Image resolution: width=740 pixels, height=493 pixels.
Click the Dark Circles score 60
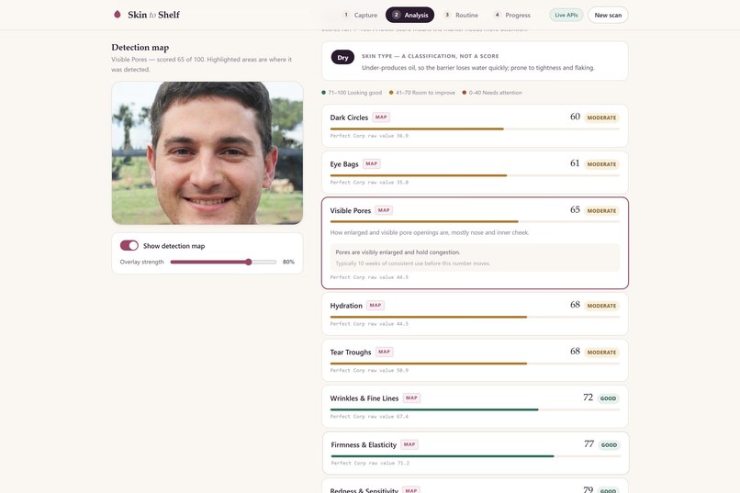click(575, 117)
